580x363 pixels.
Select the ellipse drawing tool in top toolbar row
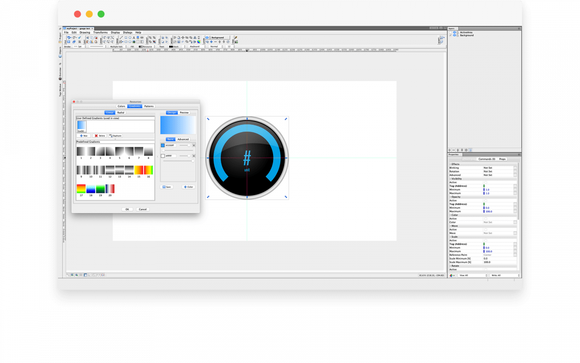130,37
